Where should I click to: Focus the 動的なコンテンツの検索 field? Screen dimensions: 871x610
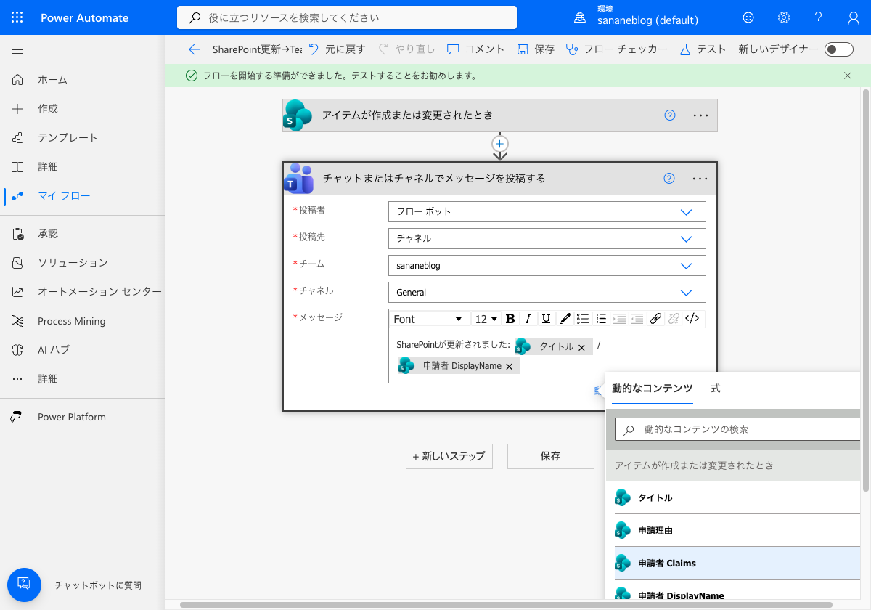click(738, 429)
